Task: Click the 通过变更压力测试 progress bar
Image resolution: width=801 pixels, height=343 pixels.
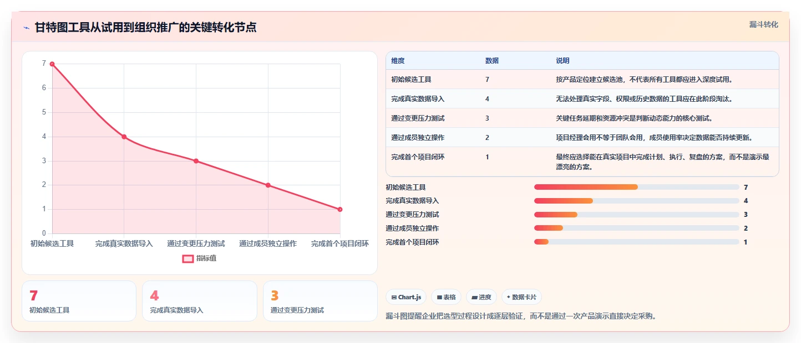Action: (x=636, y=215)
